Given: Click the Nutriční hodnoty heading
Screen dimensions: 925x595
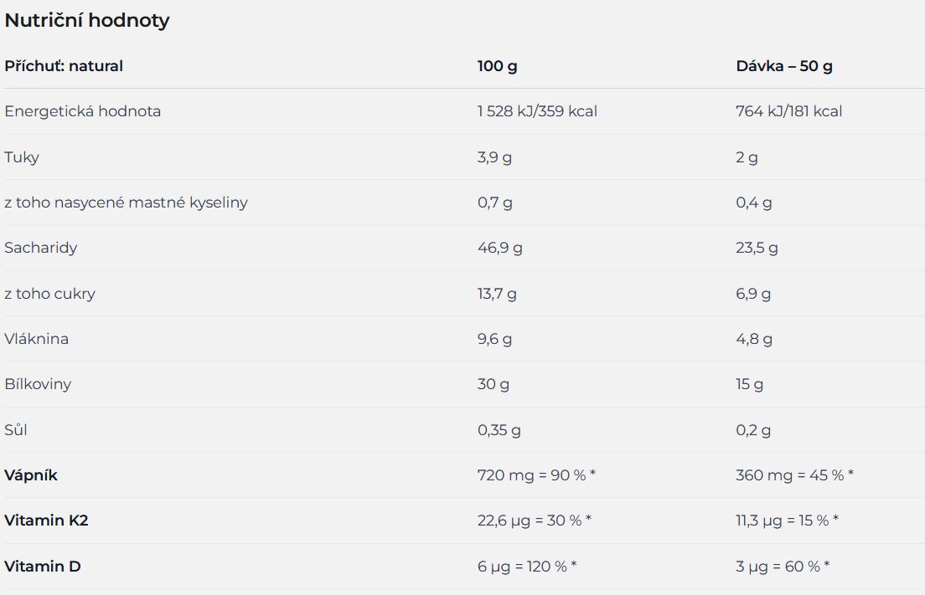Looking at the screenshot, I should click(87, 21).
